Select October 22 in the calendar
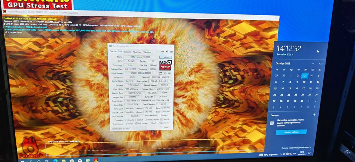 (x=288, y=95)
